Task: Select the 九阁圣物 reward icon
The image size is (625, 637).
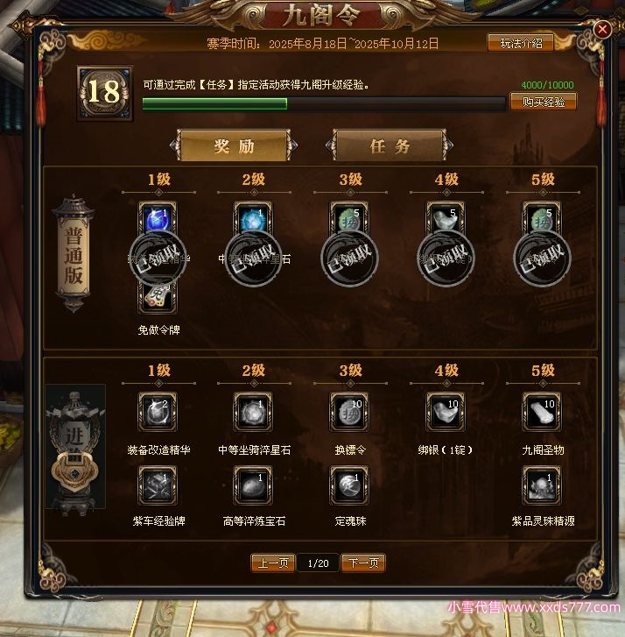Action: point(542,412)
